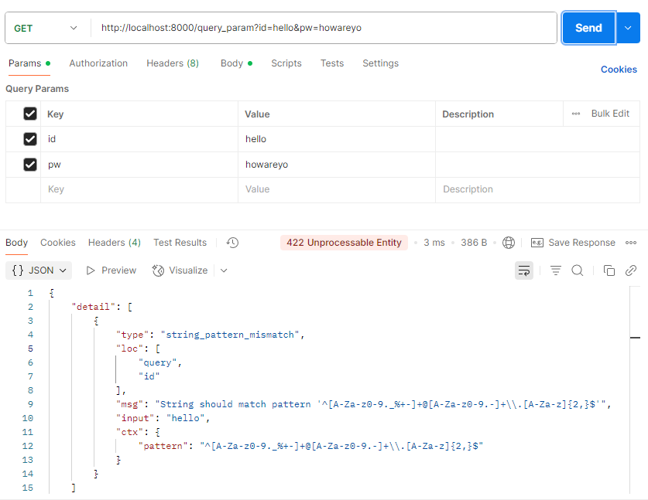Click the 422 Unprocessable Entity status badge
Screen dimensions: 648x500
coord(344,243)
